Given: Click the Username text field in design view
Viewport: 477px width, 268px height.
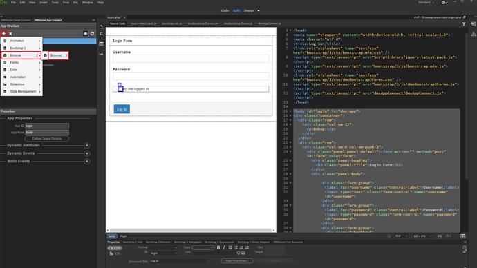Looking at the screenshot, I should click(191, 59).
